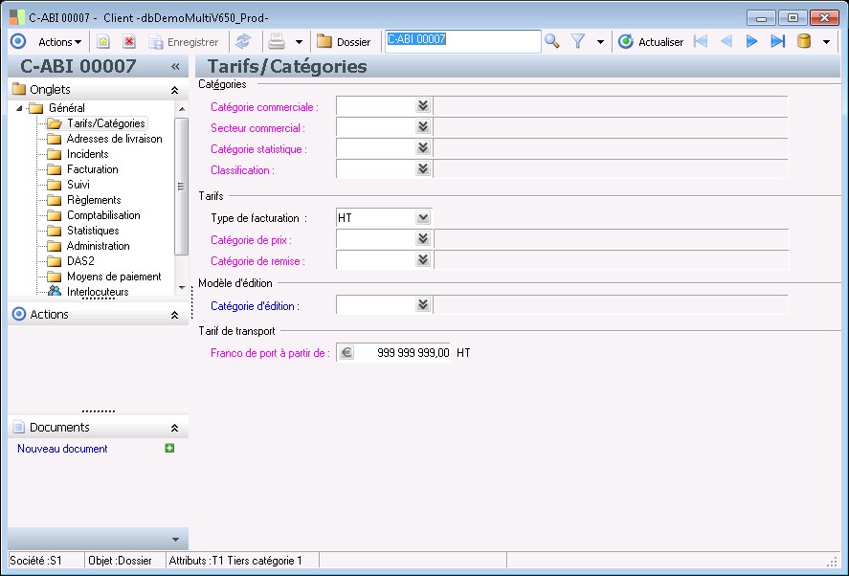This screenshot has width=849, height=576.
Task: Click the magnifying glass search icon
Action: tap(551, 41)
